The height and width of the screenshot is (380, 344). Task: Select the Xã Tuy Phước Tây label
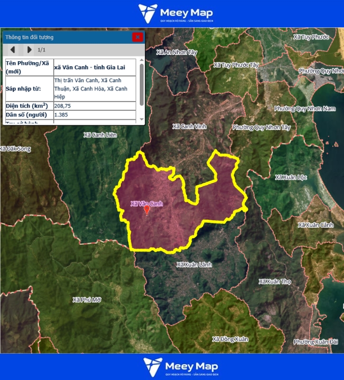pyautogui.click(x=236, y=65)
